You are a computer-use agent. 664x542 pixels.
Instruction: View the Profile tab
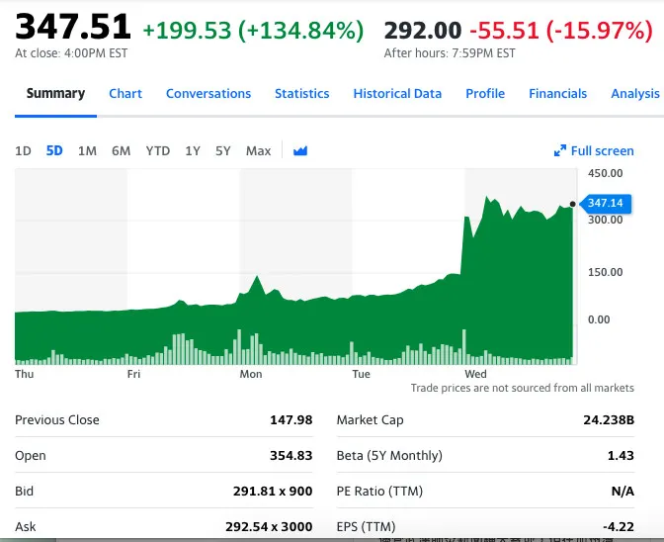485,94
